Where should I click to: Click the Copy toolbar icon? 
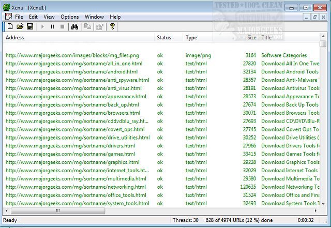pos(87,26)
